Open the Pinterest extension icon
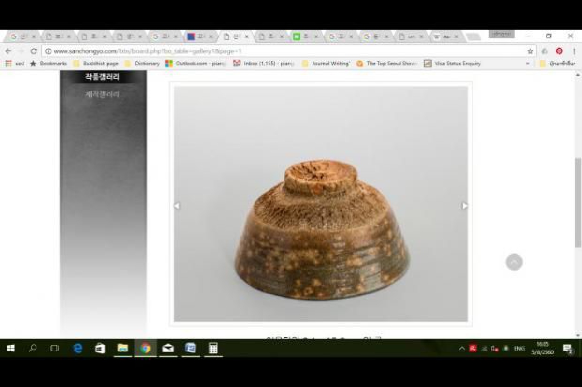This screenshot has height=387, width=582. pyautogui.click(x=559, y=51)
